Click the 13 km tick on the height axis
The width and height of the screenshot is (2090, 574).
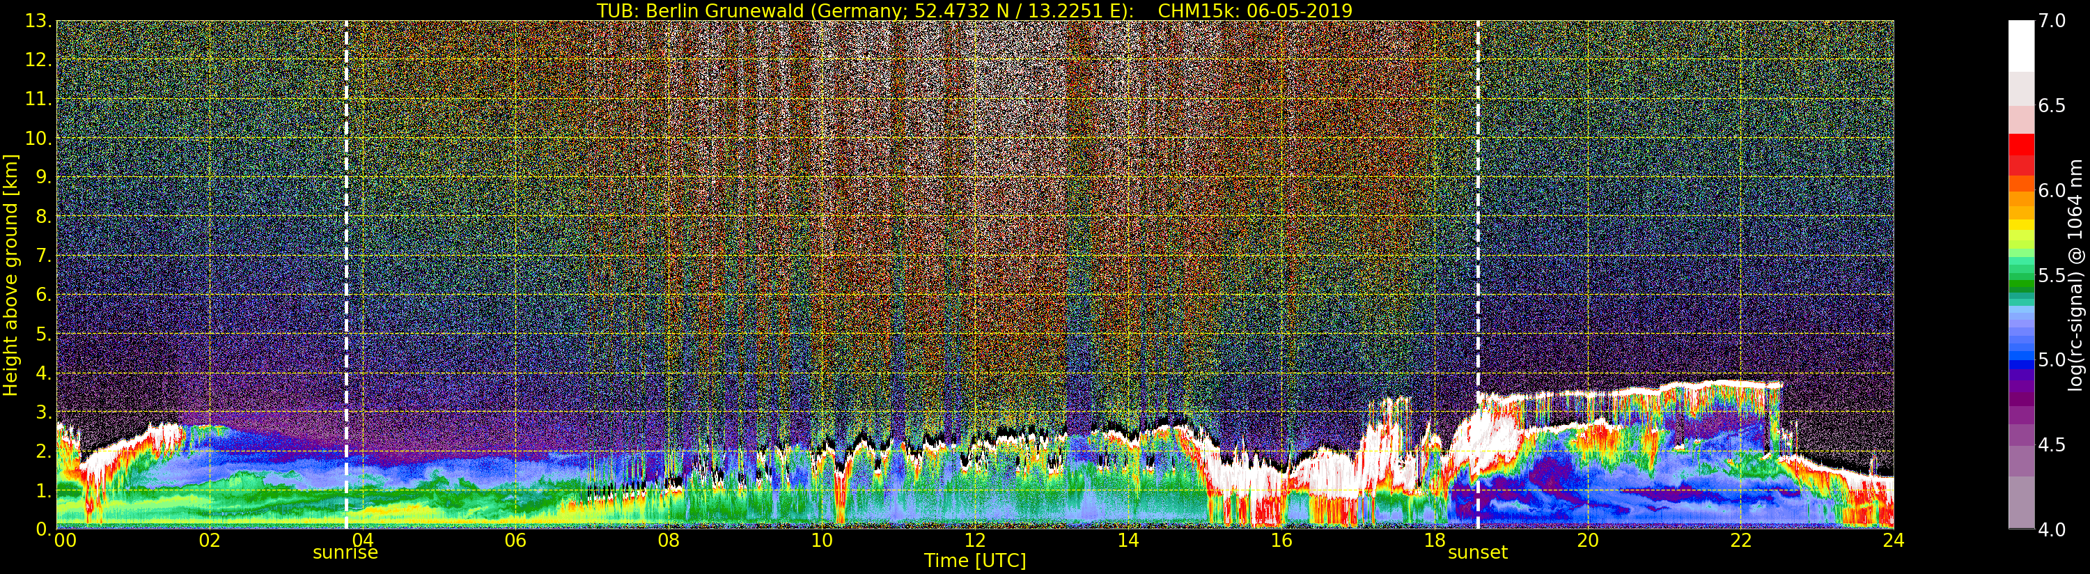click(x=38, y=21)
